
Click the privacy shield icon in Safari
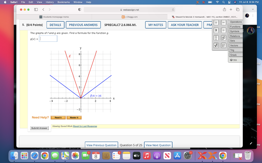point(80,9)
